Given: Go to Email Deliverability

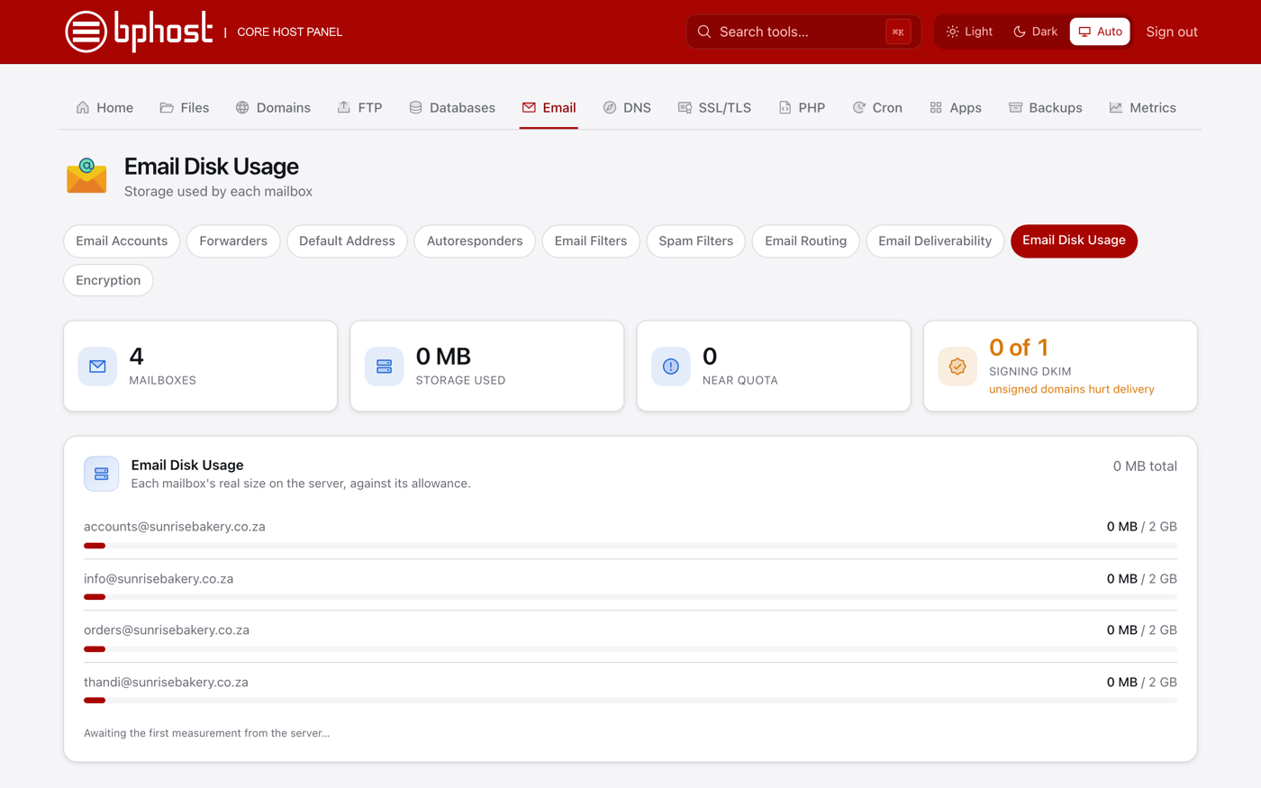Looking at the screenshot, I should pyautogui.click(x=935, y=241).
